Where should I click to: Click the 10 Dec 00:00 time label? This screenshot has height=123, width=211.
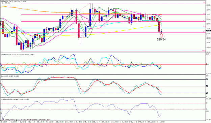pyautogui.click(x=59, y=122)
